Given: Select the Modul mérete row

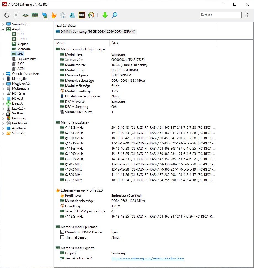Looking at the screenshot, I should coord(136,65).
